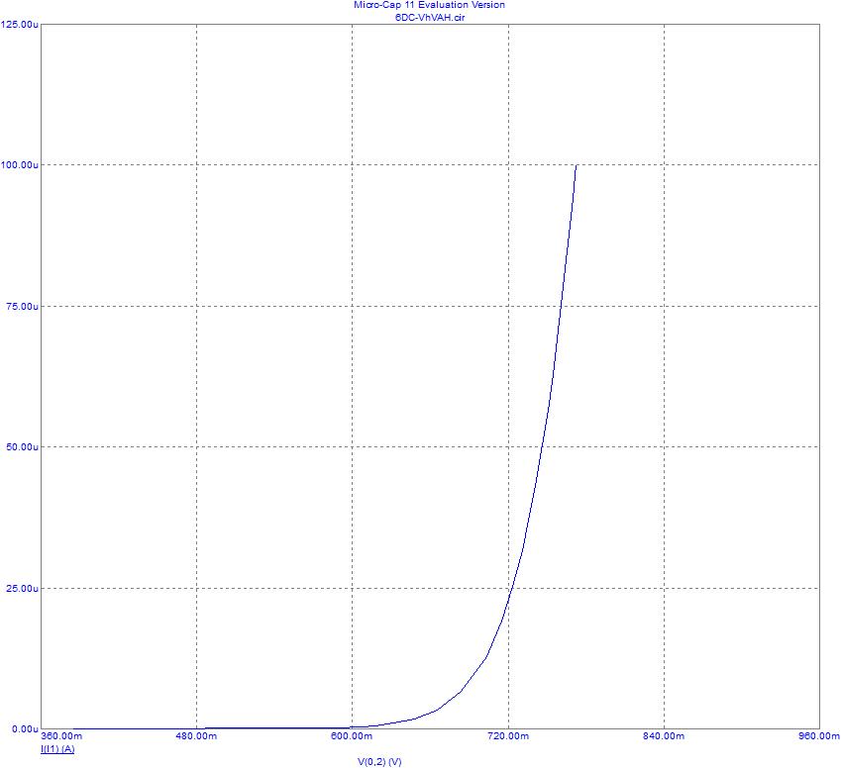The image size is (841, 768).
Task: Click the 720.00m x-axis value
Action: click(508, 736)
